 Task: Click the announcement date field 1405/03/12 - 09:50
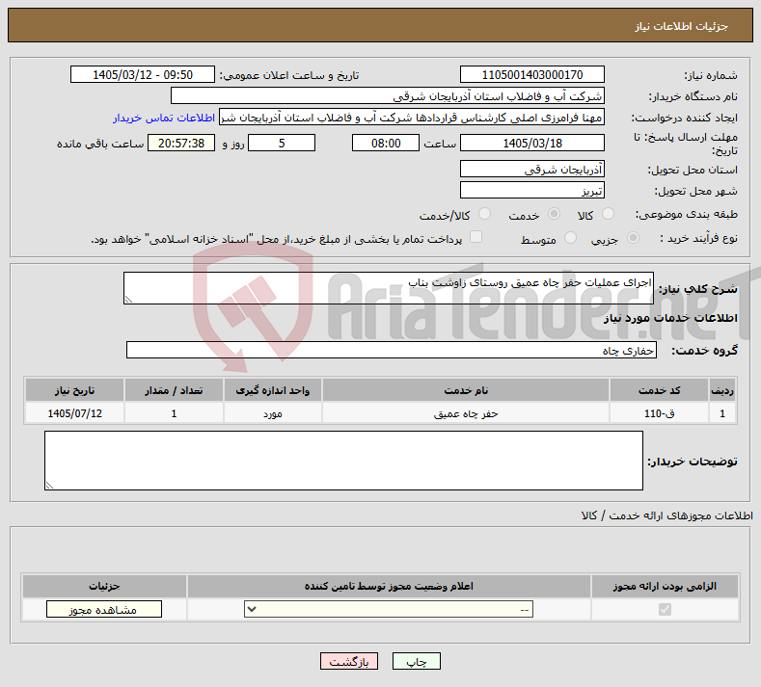143,74
